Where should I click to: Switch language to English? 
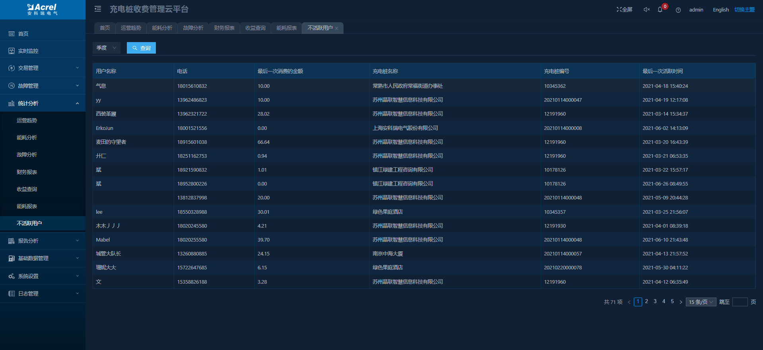point(721,10)
